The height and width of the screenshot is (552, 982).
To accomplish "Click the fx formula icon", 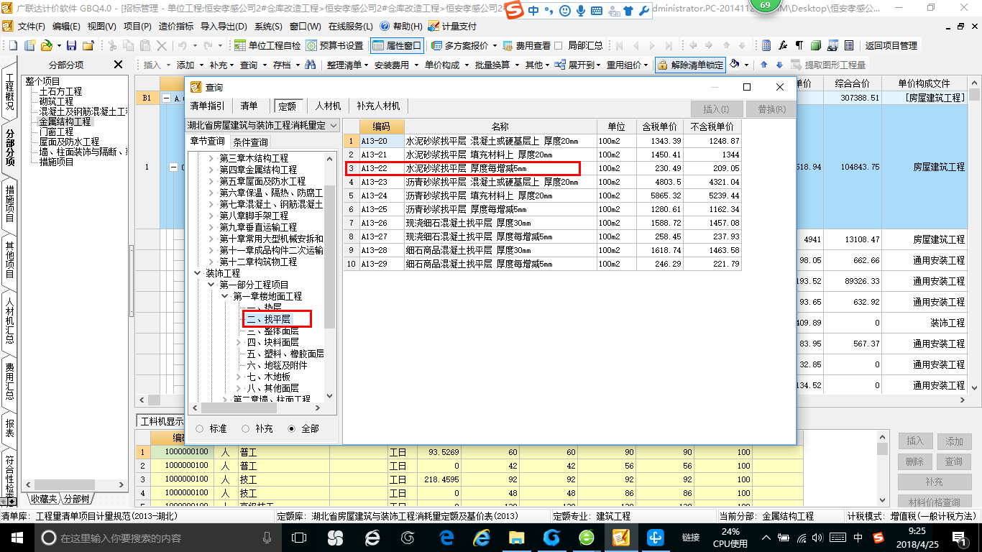I will pyautogui.click(x=783, y=45).
